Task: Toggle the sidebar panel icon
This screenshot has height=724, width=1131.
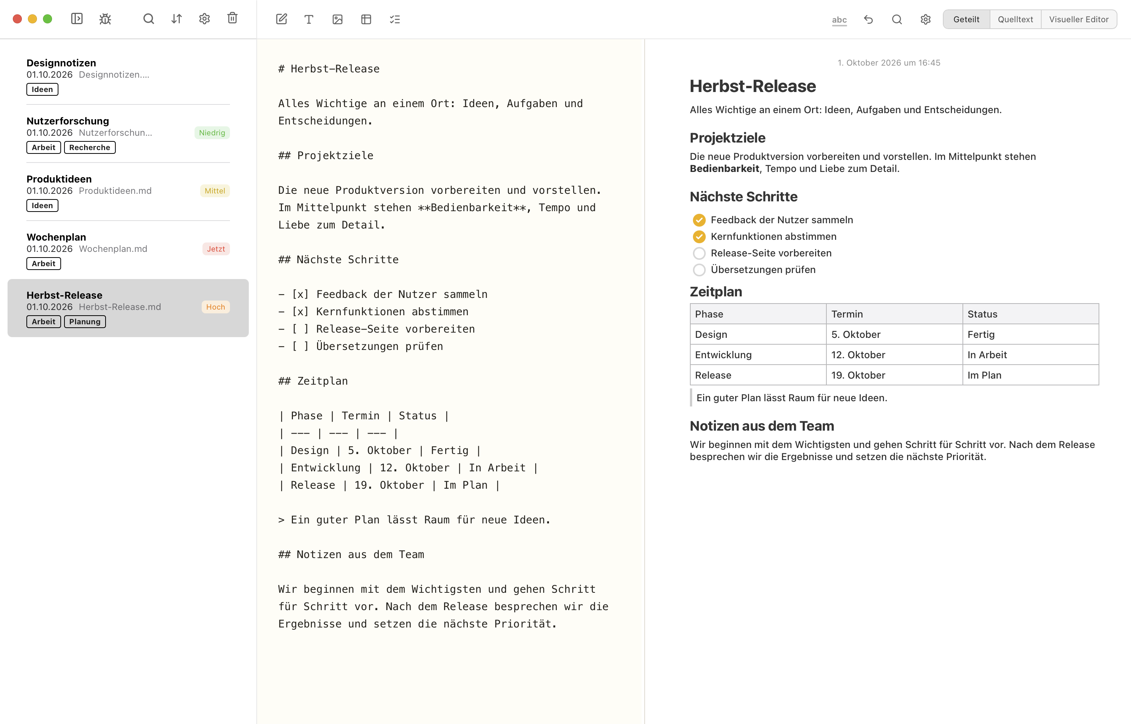Action: click(77, 19)
